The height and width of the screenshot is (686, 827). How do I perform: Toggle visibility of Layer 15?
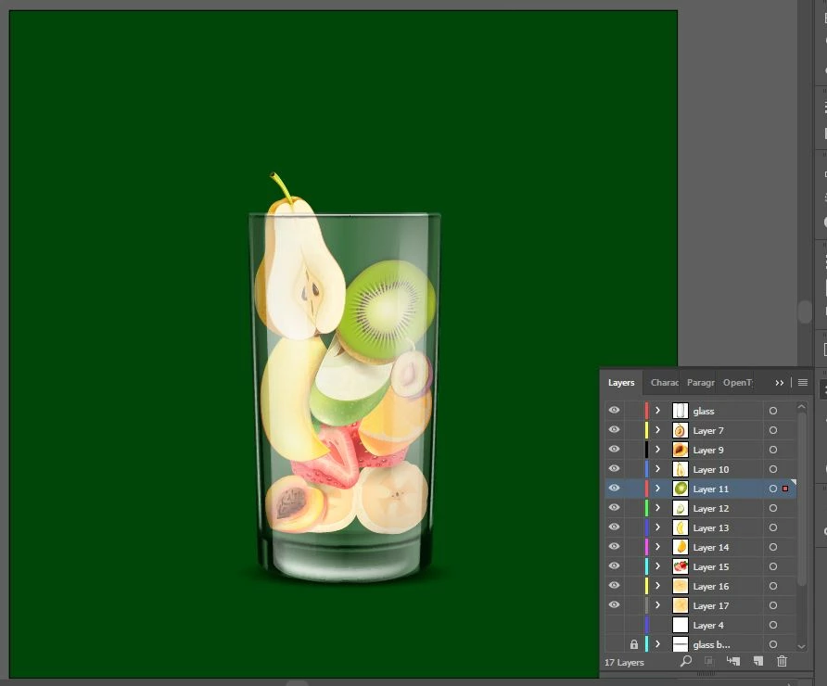(x=614, y=565)
